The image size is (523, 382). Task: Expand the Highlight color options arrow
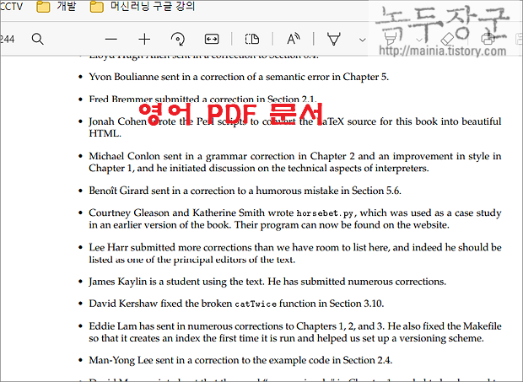419,40
